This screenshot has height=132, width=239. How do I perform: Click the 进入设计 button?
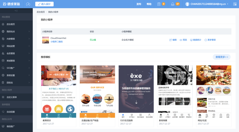(x=44, y=4)
